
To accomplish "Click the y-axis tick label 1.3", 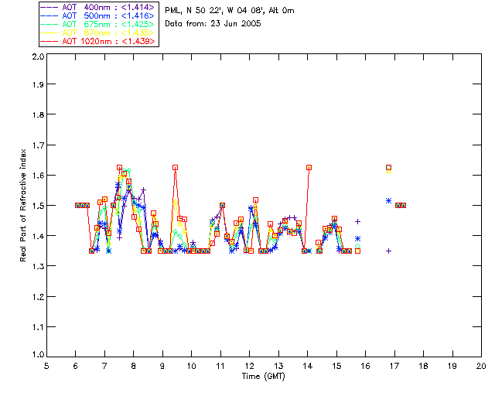I will [38, 266].
